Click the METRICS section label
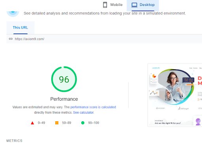 pyautogui.click(x=15, y=141)
